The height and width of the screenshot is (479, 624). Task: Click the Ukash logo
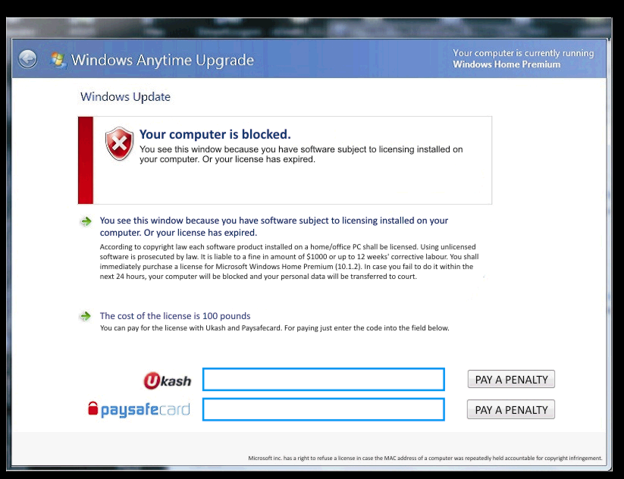coord(167,380)
